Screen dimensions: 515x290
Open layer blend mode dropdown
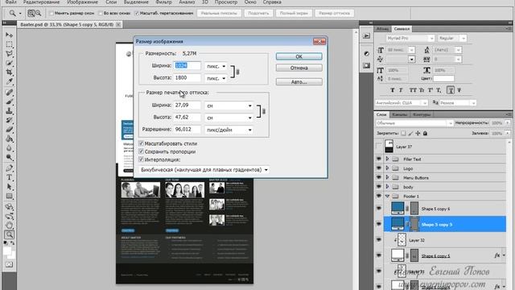(414, 123)
